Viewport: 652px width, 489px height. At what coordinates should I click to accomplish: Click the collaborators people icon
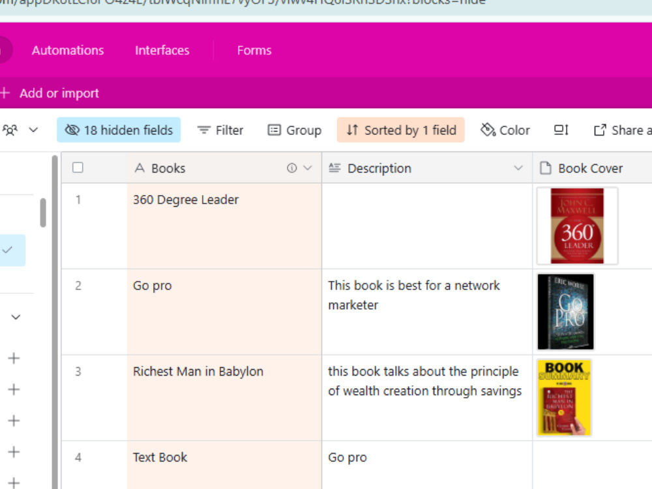(x=10, y=130)
